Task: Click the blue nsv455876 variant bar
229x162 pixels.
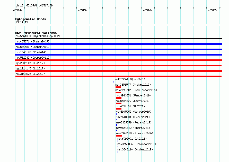Action: click(118, 44)
